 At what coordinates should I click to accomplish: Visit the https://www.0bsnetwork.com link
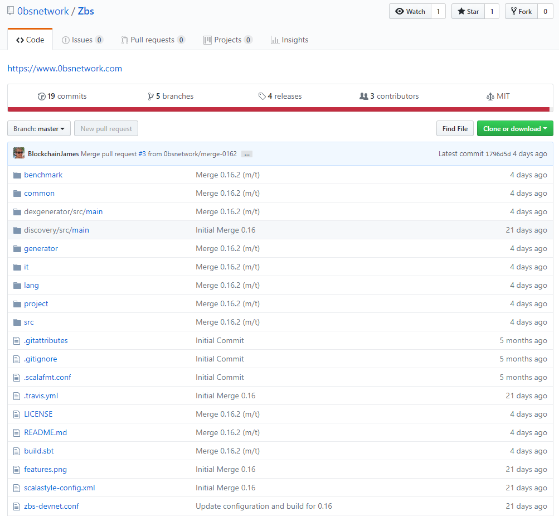coord(65,69)
